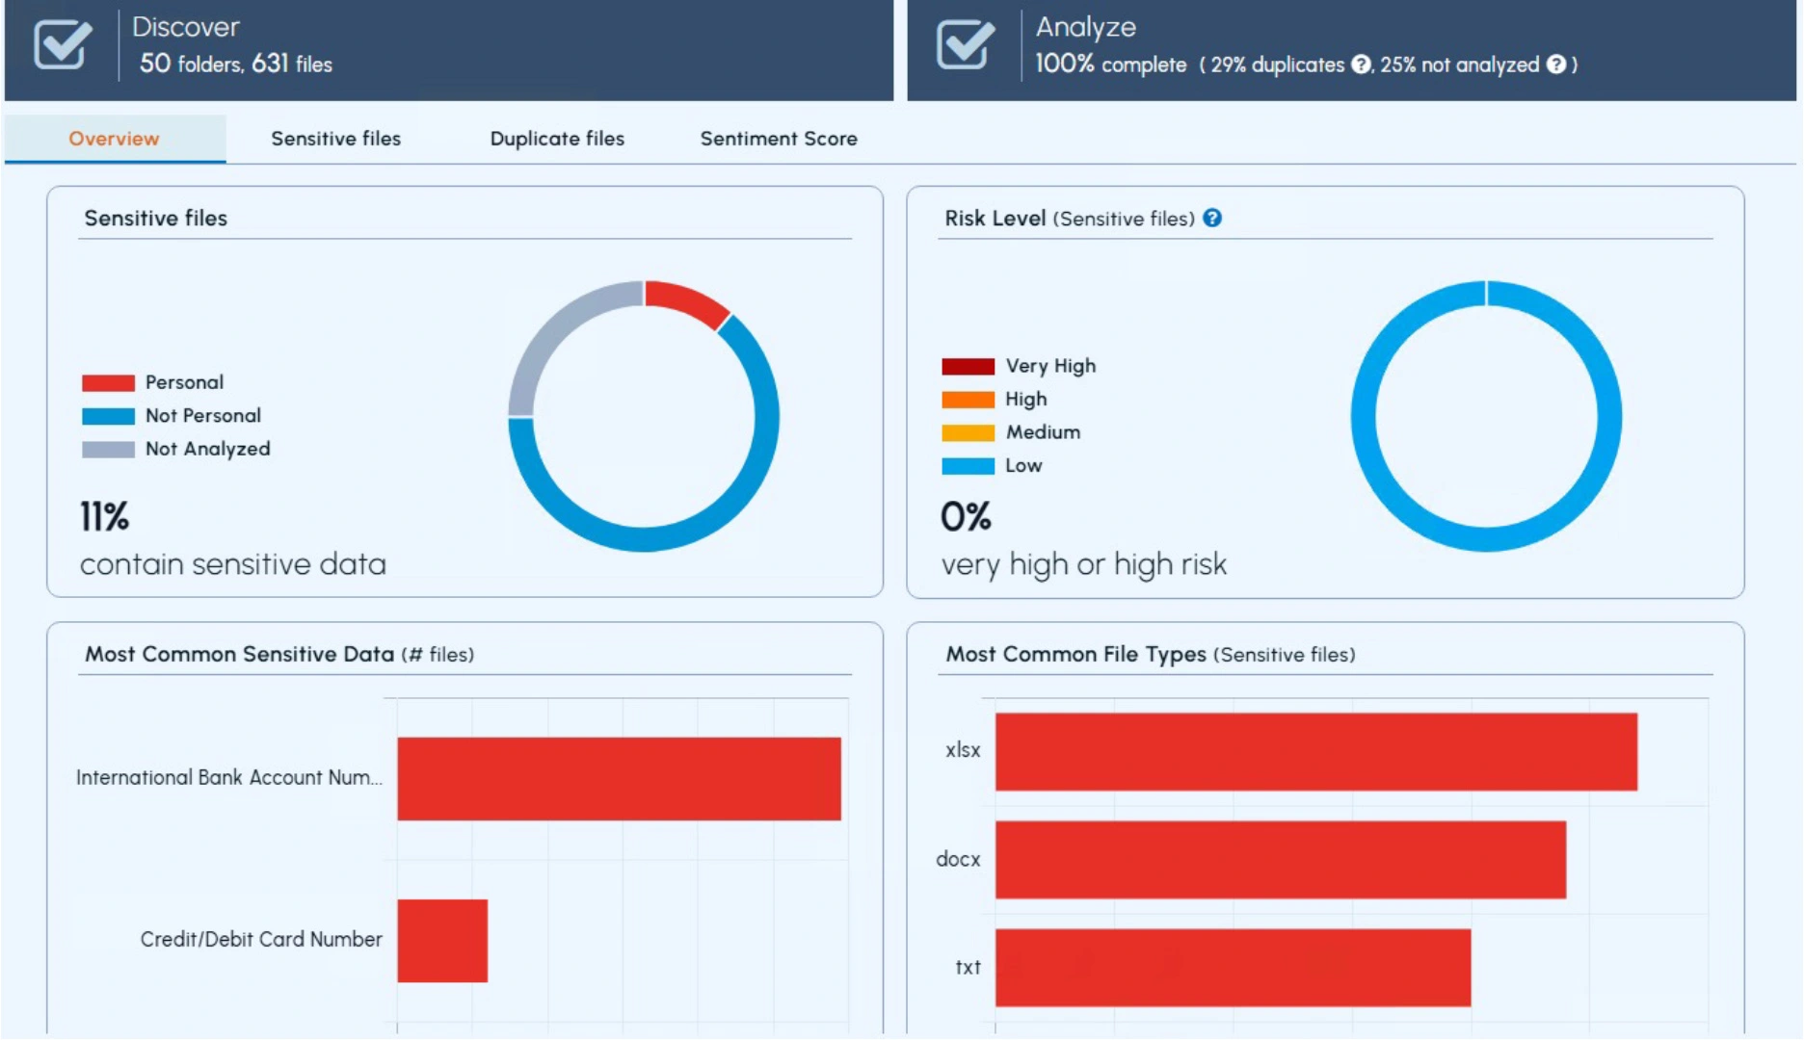This screenshot has width=1804, height=1040.
Task: Open the Sensitive files tab
Action: pos(335,139)
